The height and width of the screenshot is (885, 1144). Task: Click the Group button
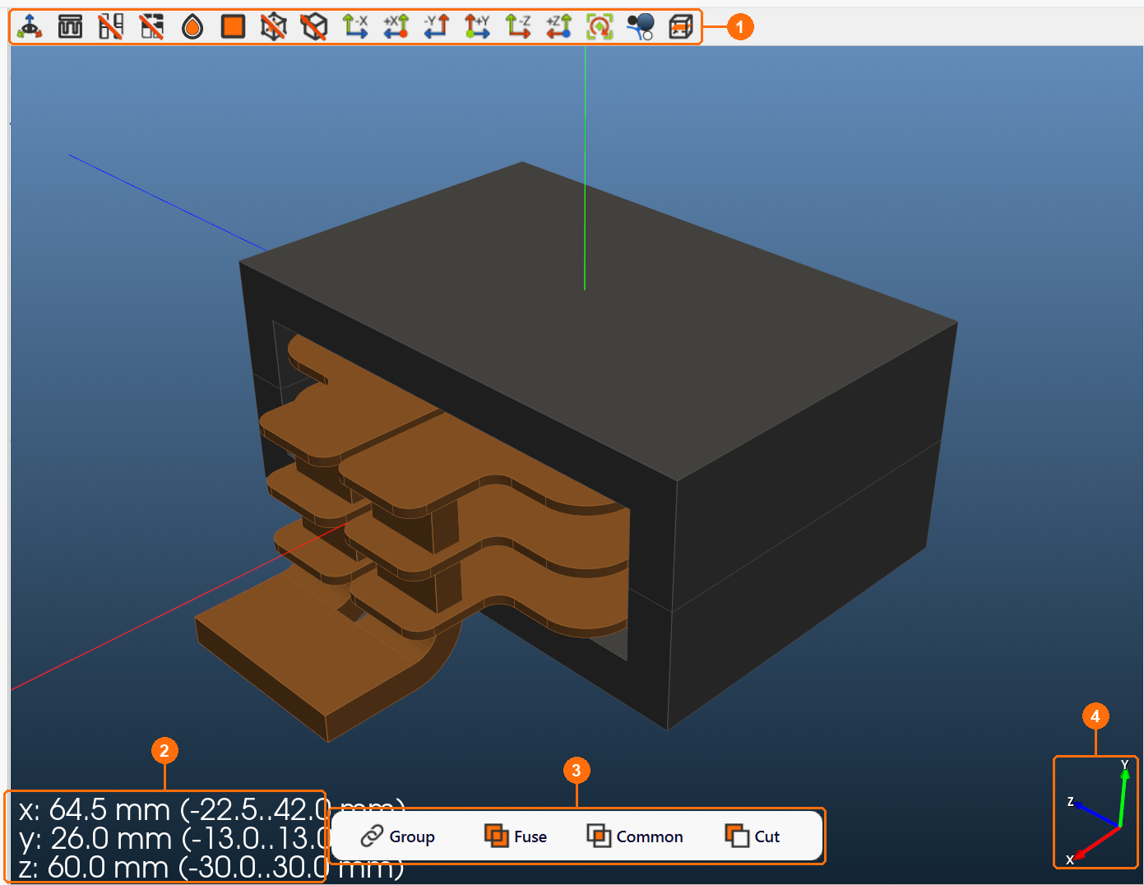[398, 836]
